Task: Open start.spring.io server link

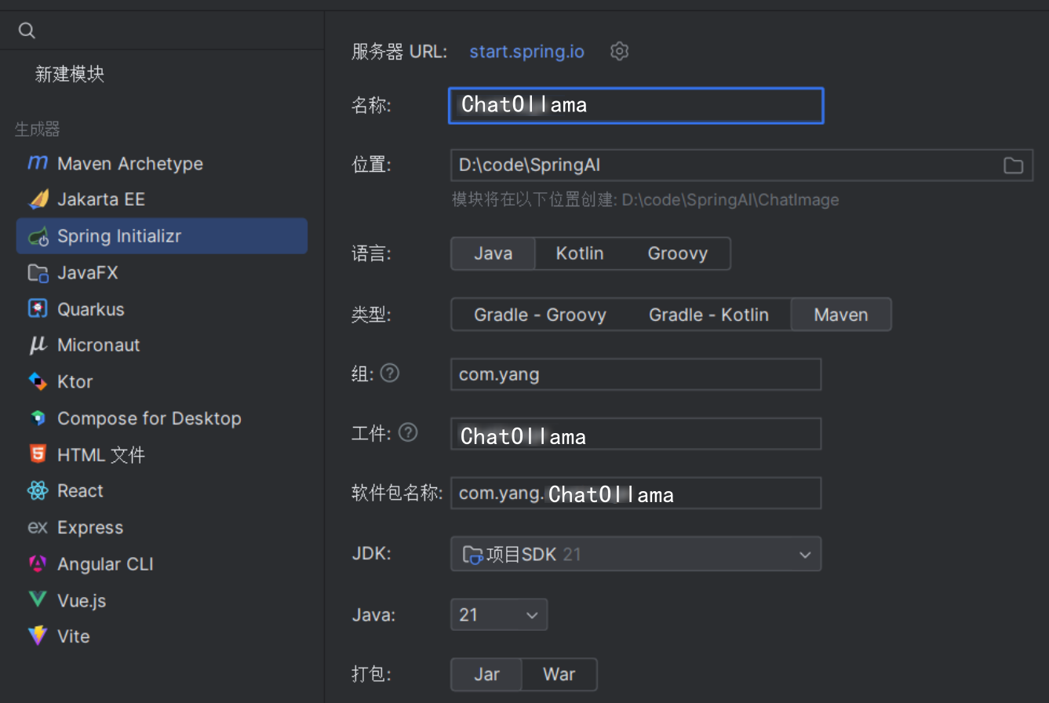Action: 527,52
